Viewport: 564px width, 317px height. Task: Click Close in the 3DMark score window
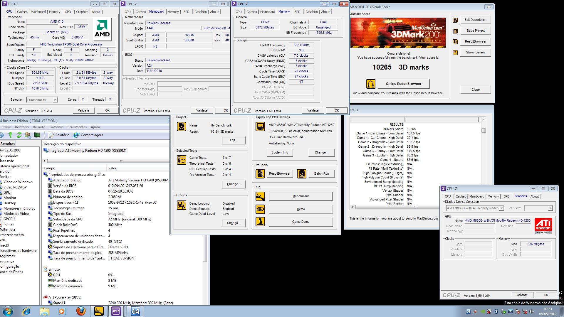tap(476, 90)
